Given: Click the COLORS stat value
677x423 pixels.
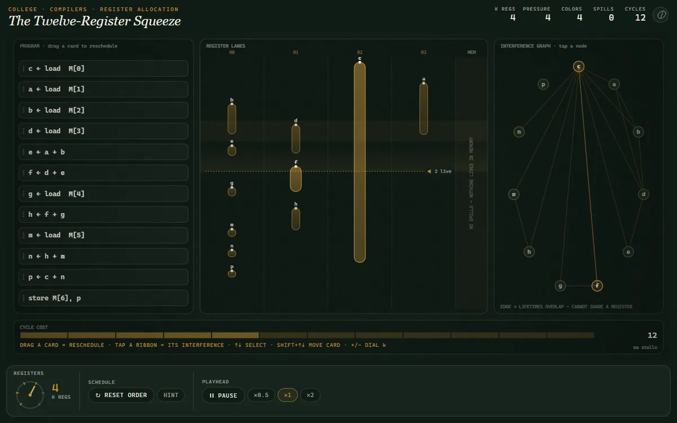Looking at the screenshot, I should [x=579, y=17].
